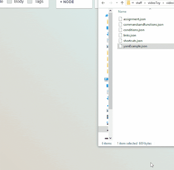174x170 pixels.
Task: Go forward in File Explorer
Action: (x=111, y=3)
